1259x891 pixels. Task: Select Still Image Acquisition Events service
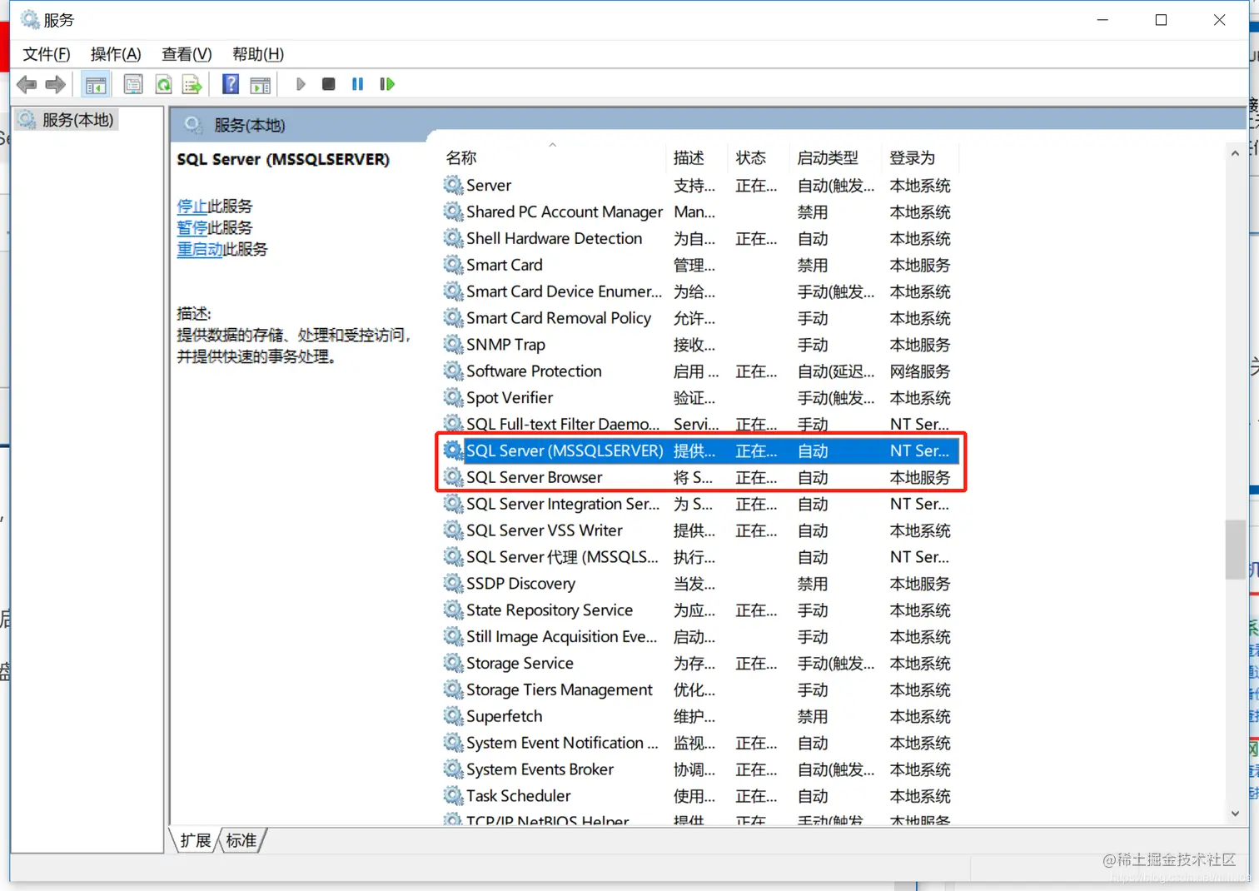699,636
